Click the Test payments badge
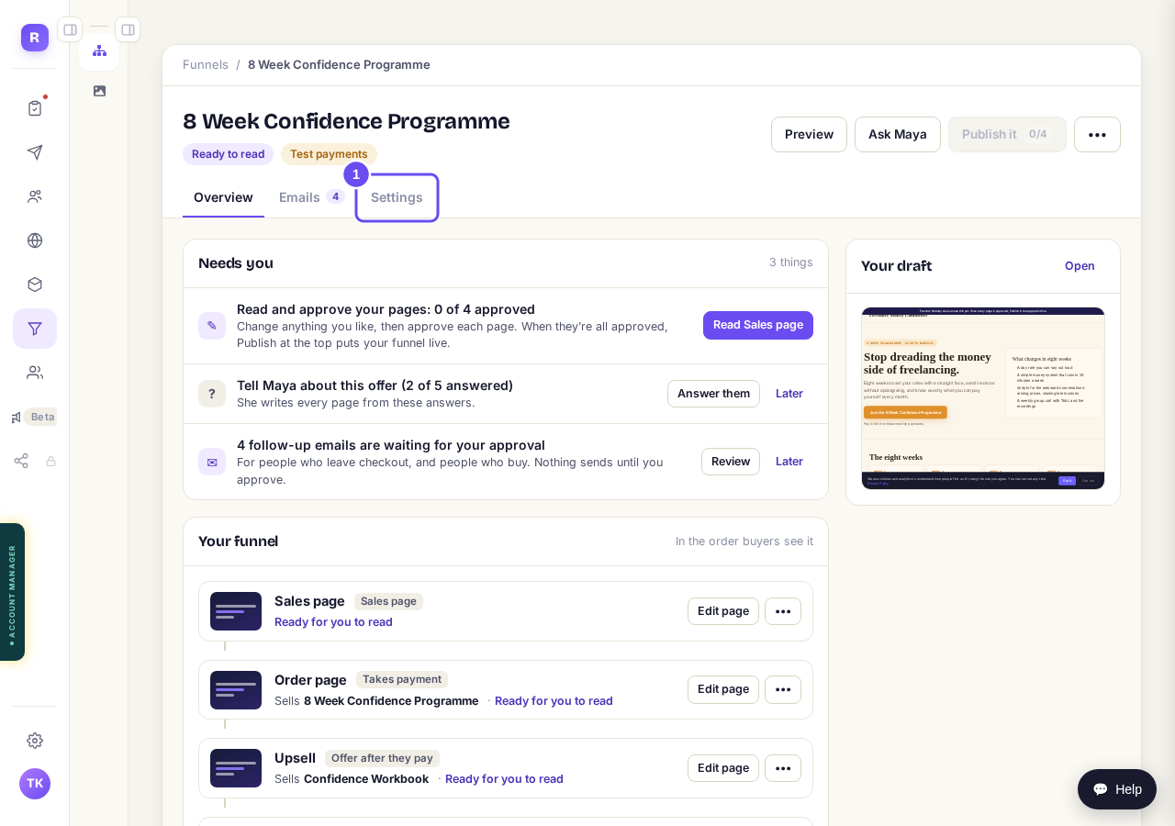The height and width of the screenshot is (826, 1175). [329, 154]
